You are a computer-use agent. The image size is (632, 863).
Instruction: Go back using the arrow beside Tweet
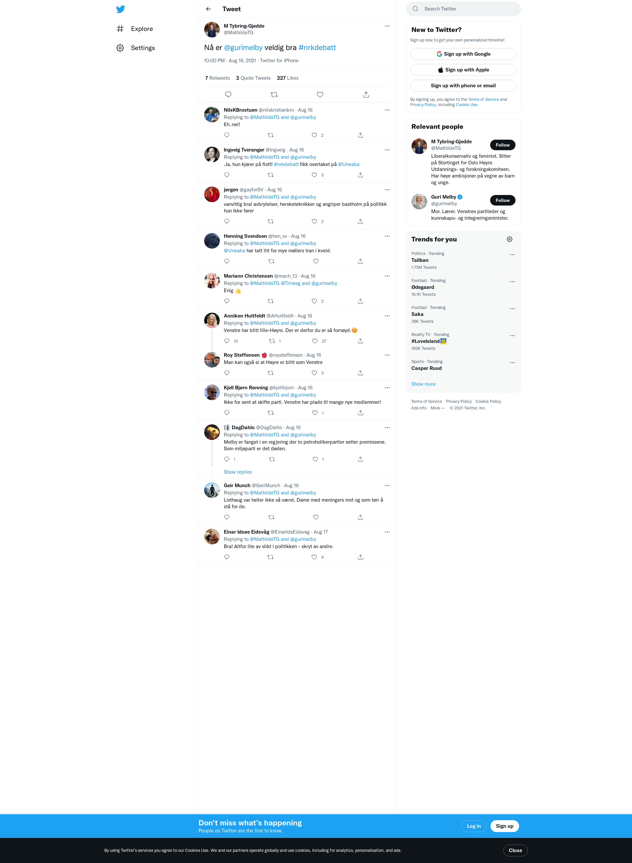(x=208, y=9)
